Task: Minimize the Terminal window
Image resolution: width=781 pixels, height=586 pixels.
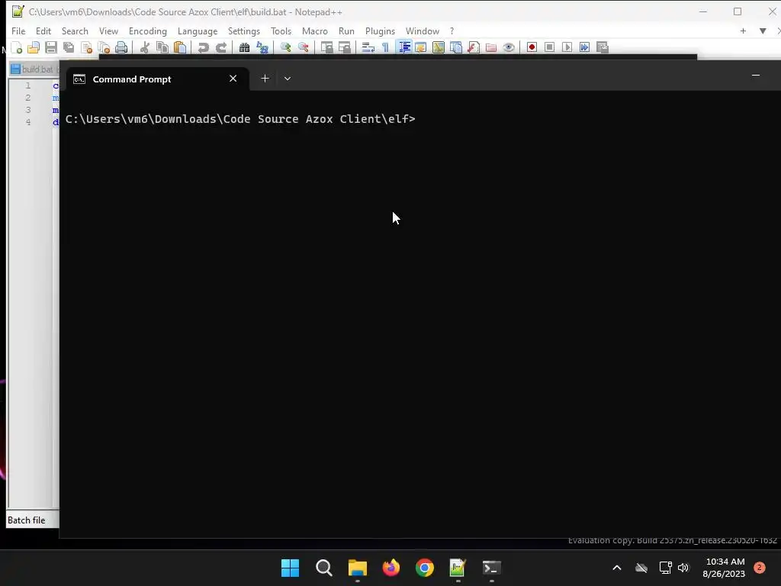Action: click(756, 76)
